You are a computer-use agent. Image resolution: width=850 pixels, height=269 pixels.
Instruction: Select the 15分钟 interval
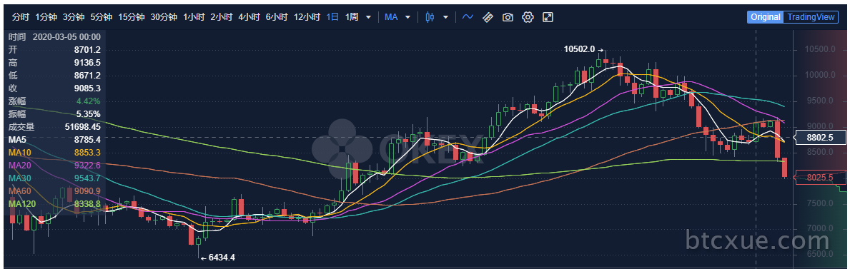[132, 17]
